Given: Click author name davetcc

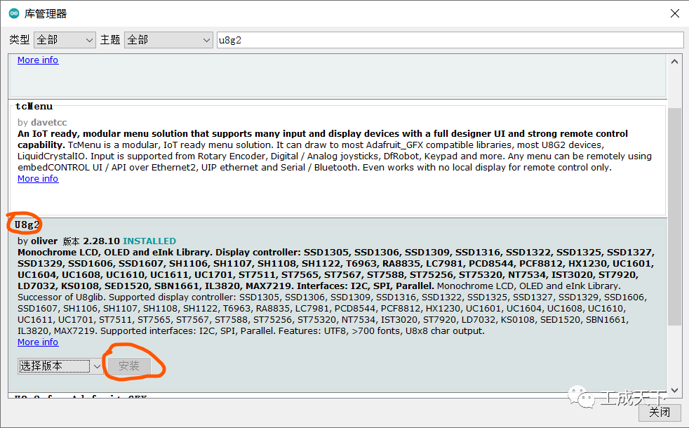Looking at the screenshot, I should point(48,123).
